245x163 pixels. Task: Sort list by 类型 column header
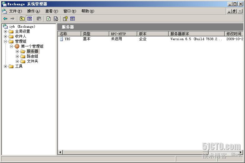[95, 34]
